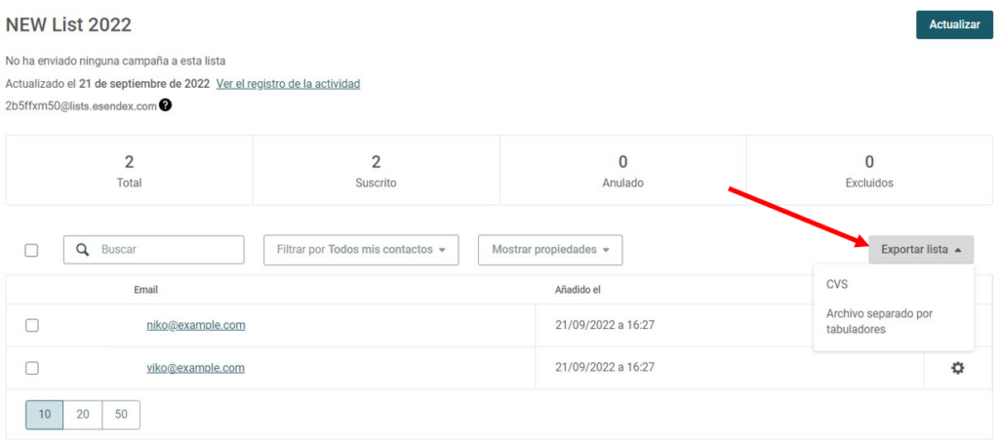Expand the Mostrar propiedades dropdown
Image resolution: width=999 pixels, height=446 pixels.
click(x=550, y=250)
